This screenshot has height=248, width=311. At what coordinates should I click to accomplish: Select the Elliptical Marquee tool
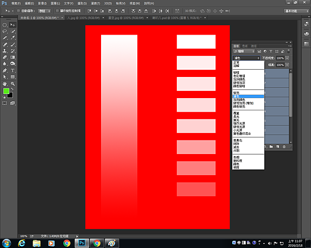[x=5, y=24]
